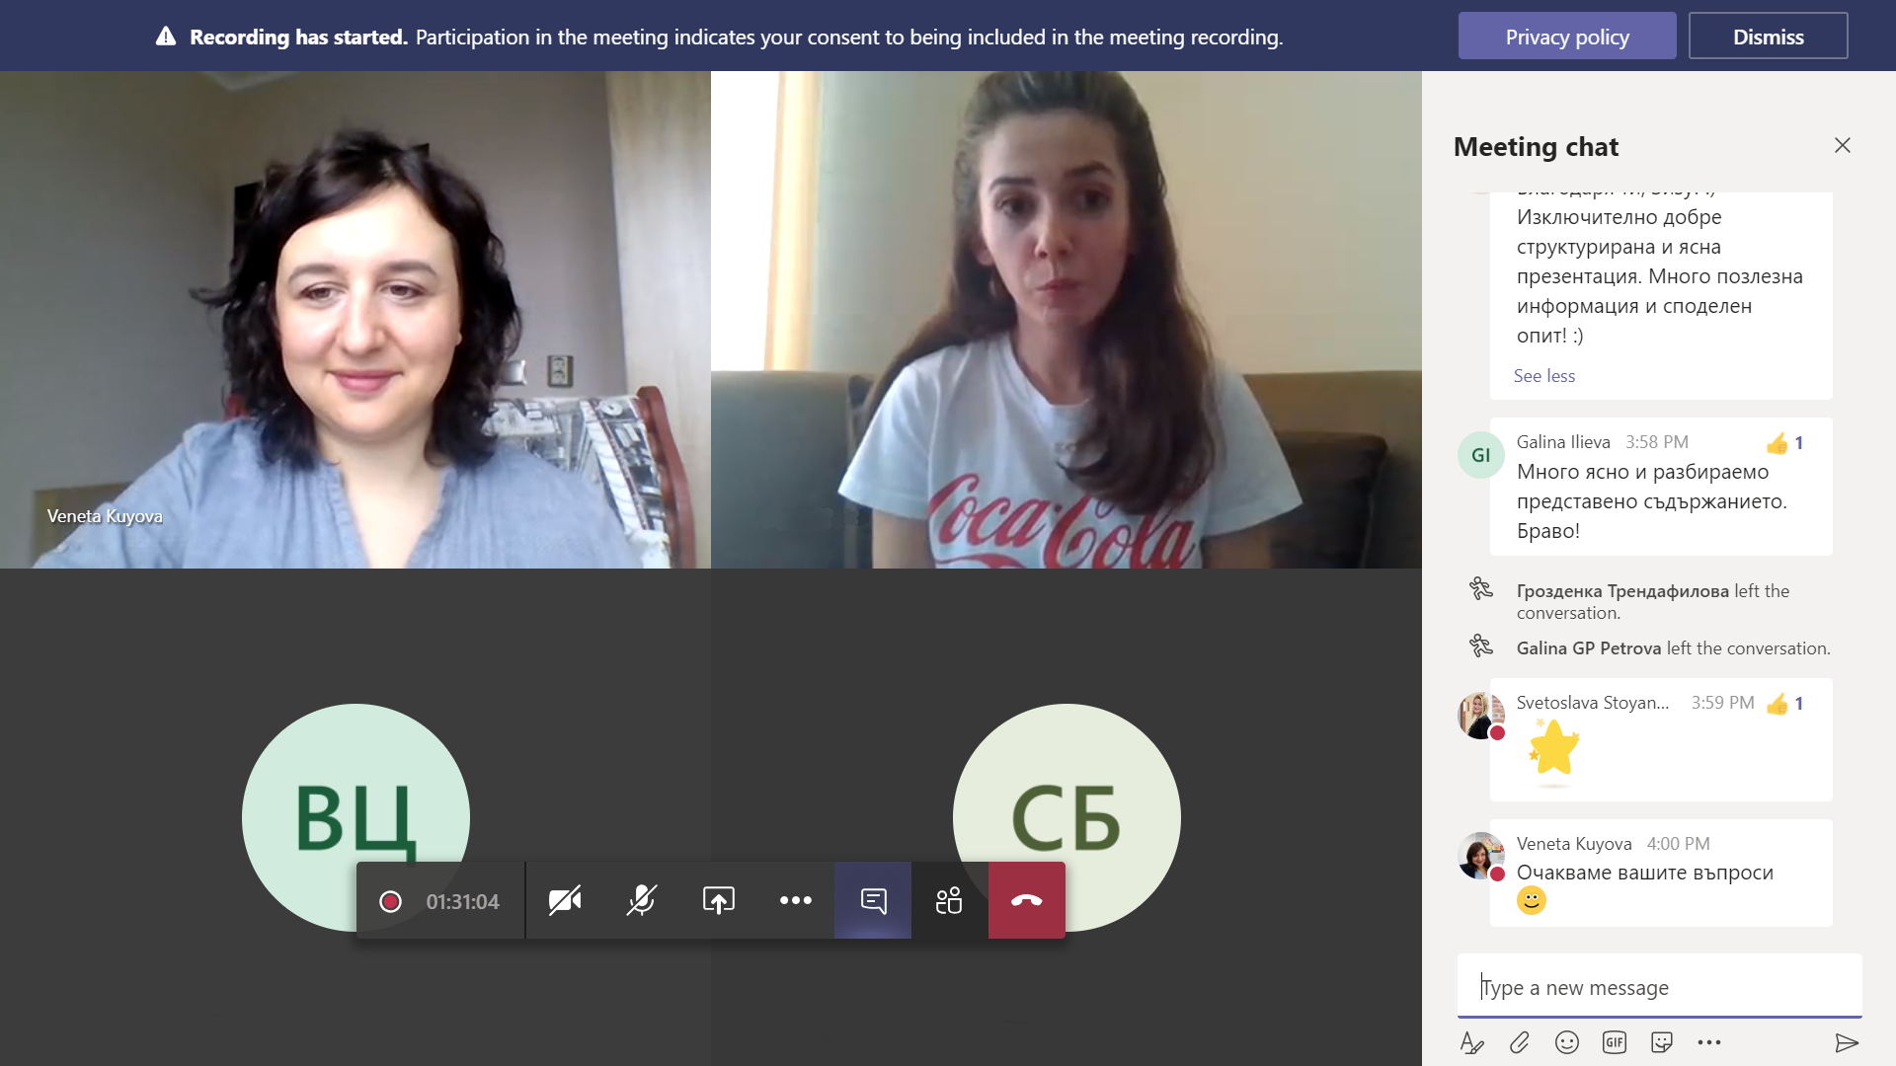Hang up the call with red button
Screen dimensions: 1896x1066
point(1027,900)
